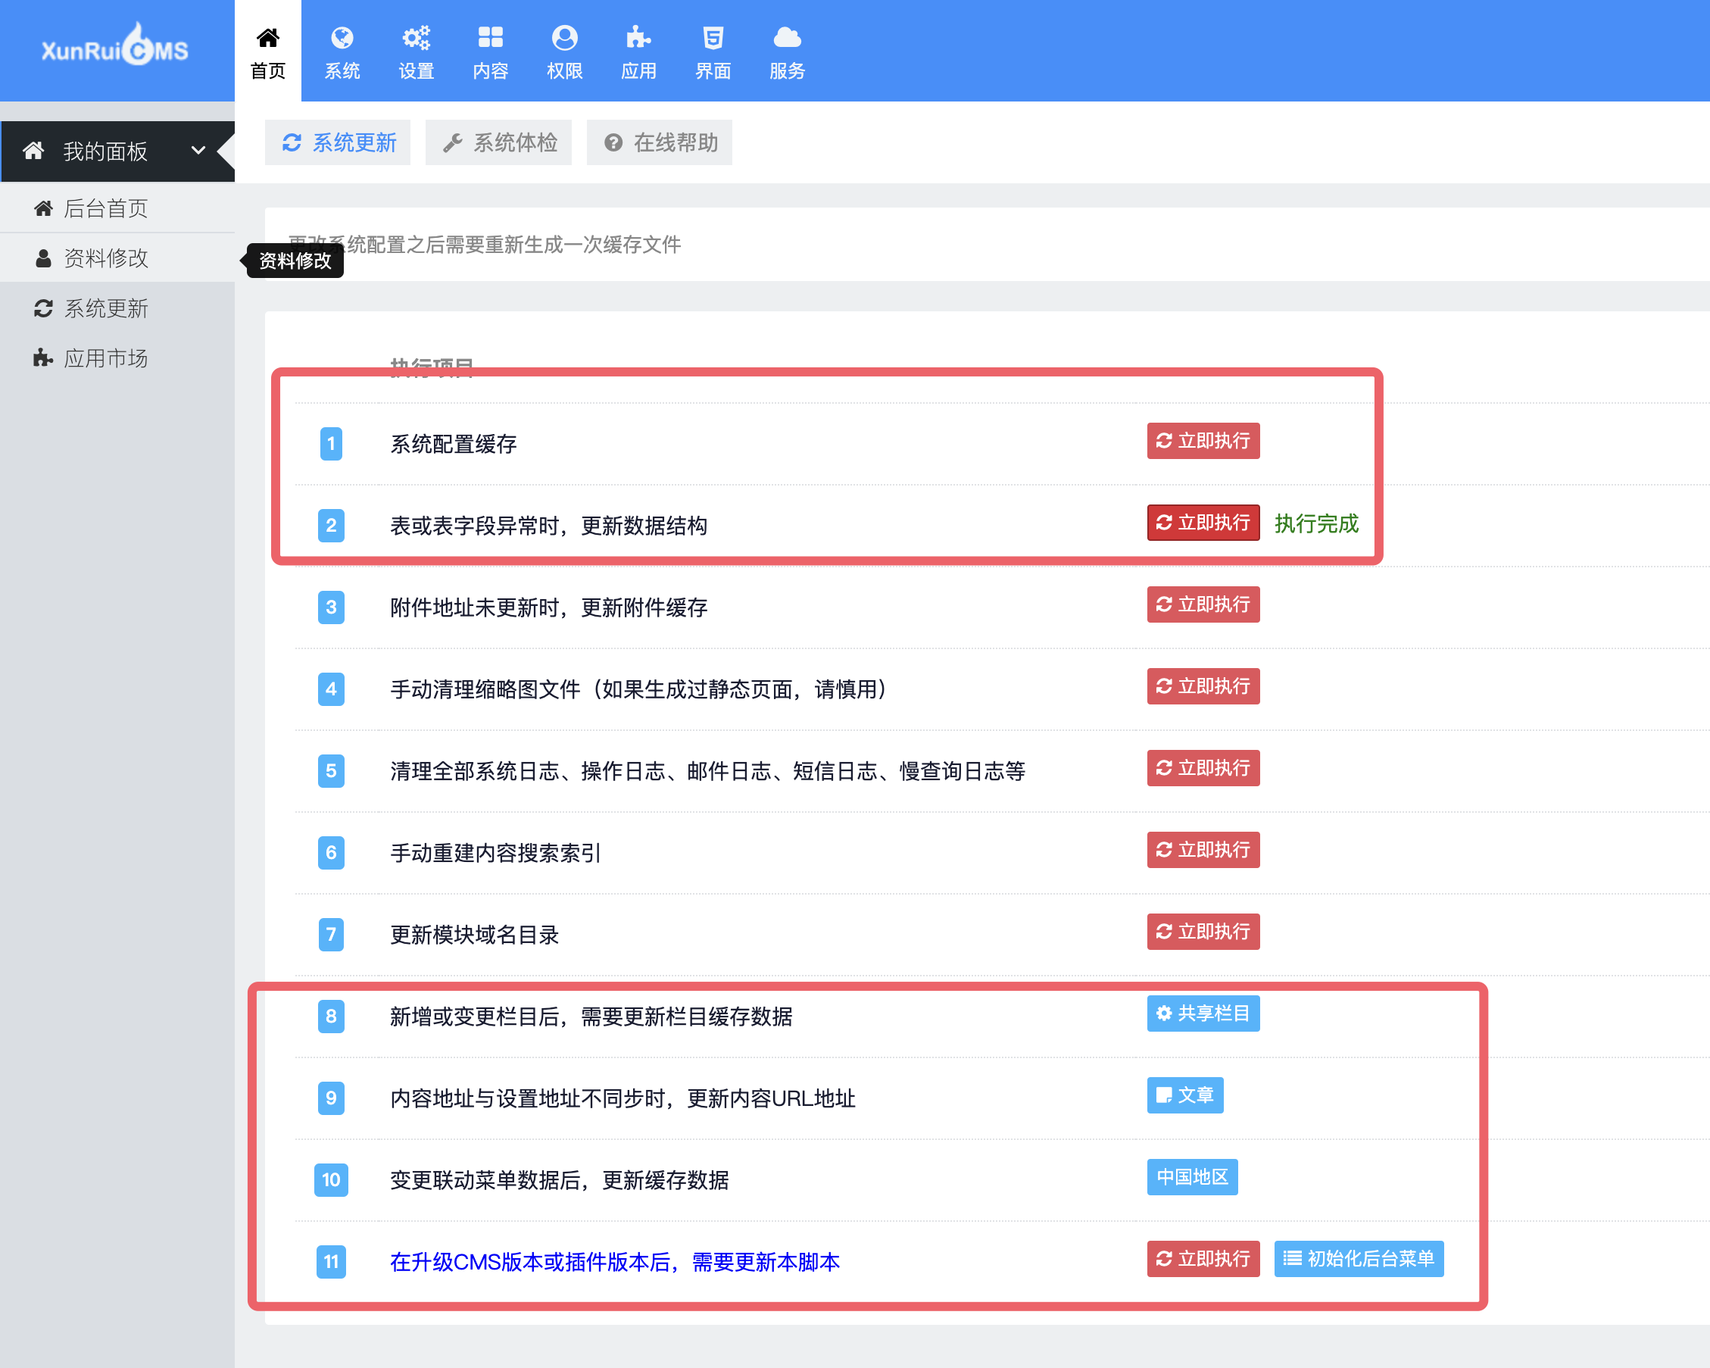The height and width of the screenshot is (1368, 1710).
Task: Click the 共享栏目 button
Action: click(1203, 1014)
